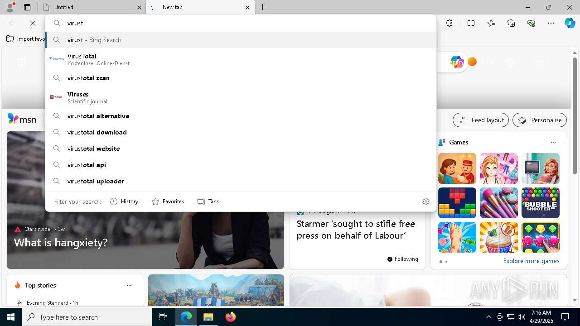Viewport: 580px width, 326px height.
Task: Click the taskbar search box
Action: (87, 317)
